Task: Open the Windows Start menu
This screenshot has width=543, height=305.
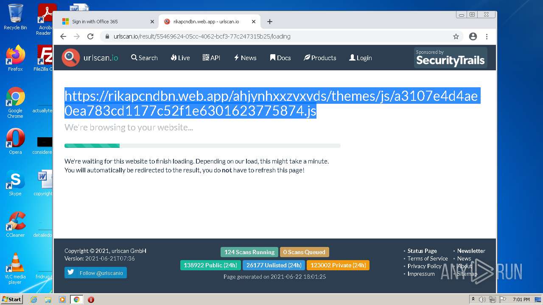Action: click(11, 299)
